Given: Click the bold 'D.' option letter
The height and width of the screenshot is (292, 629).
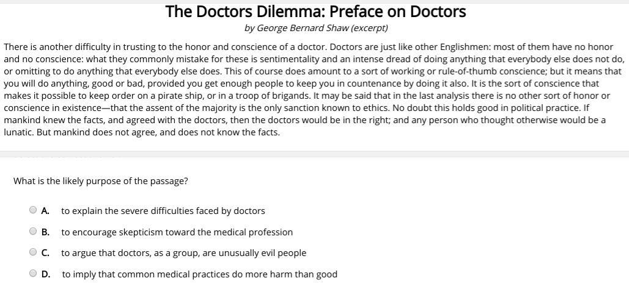Looking at the screenshot, I should click(46, 274).
